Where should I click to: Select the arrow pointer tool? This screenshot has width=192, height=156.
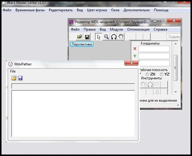click(99, 37)
